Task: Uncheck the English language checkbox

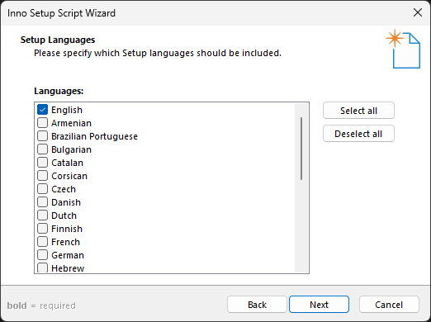Action: (42, 110)
